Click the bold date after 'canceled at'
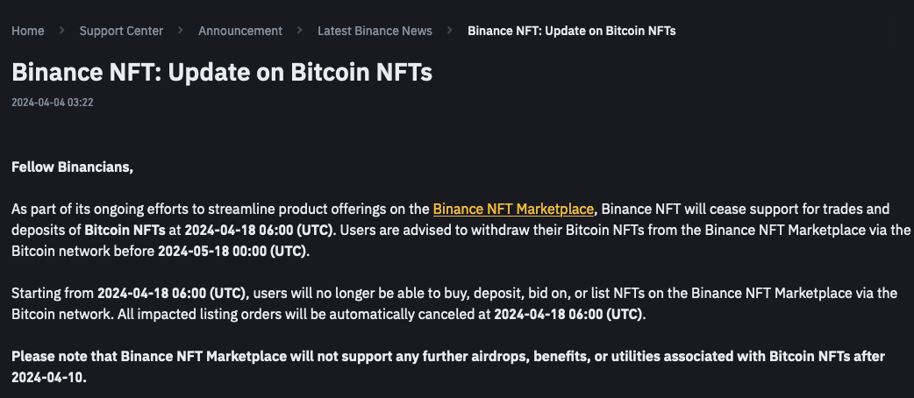This screenshot has width=914, height=398. 568,315
